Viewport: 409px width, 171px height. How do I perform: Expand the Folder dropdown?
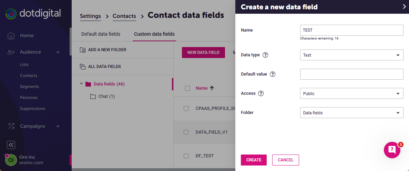coord(351,113)
